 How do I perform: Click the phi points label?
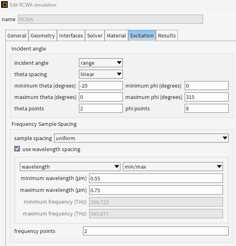pyautogui.click(x=138, y=109)
